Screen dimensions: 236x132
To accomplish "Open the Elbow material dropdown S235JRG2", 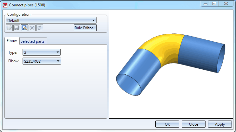I will click(x=42, y=61).
